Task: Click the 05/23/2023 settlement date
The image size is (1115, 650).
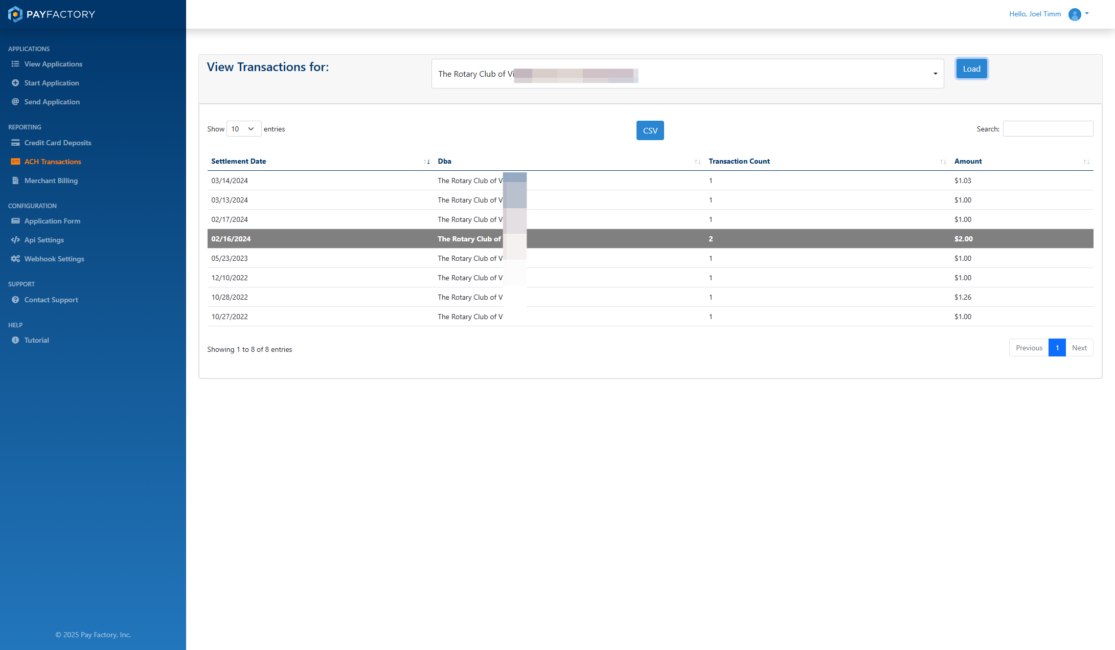Action: click(230, 258)
